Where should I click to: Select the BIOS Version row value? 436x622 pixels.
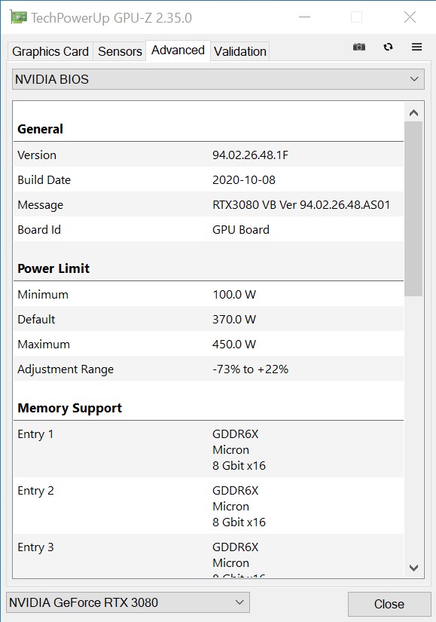250,155
